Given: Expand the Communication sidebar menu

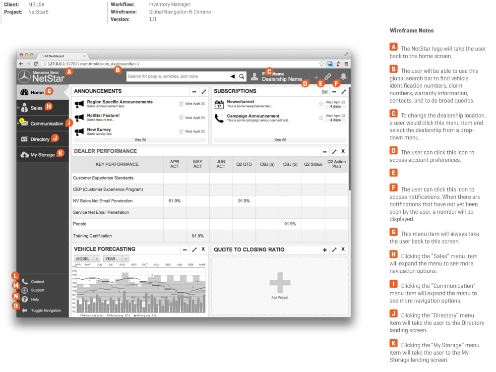Looking at the screenshot, I should pos(42,124).
